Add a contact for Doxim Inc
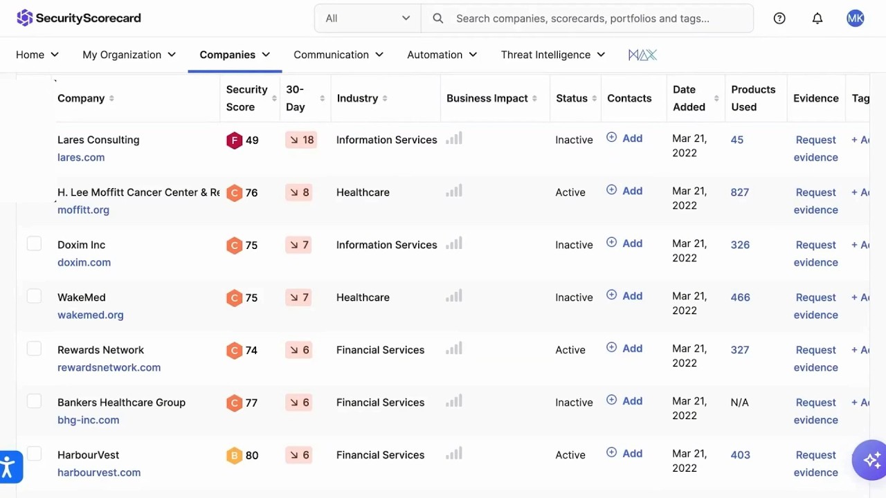 (624, 243)
